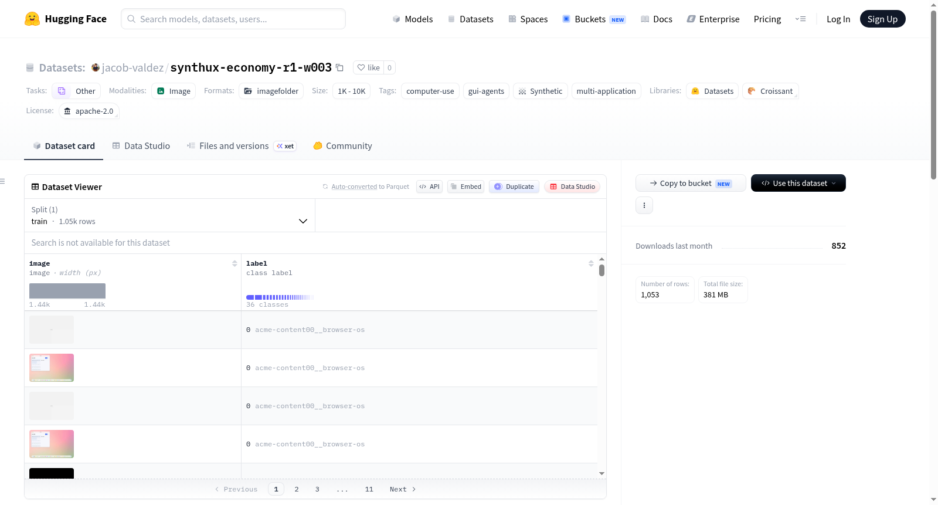
Task: Click the apache-2.0 license tag
Action: coord(89,111)
